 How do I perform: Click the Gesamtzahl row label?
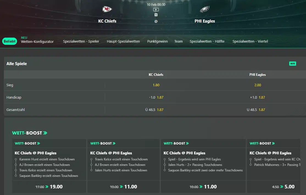(16, 110)
